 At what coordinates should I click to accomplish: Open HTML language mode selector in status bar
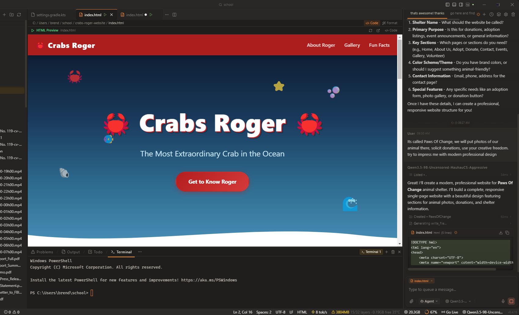coord(302,312)
